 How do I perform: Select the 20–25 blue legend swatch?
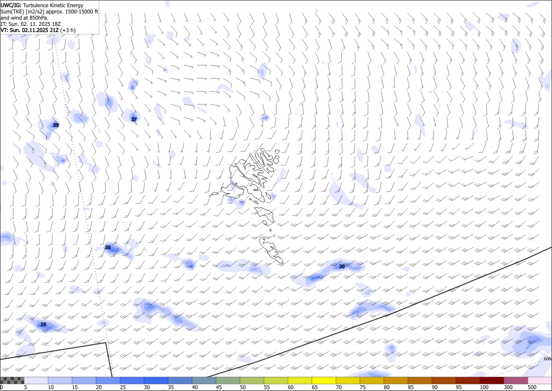[x=108, y=380]
